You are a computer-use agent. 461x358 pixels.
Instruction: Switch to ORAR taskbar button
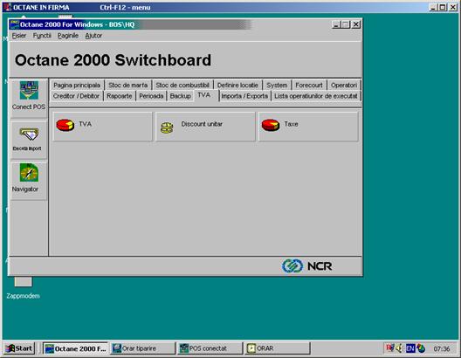click(278, 348)
